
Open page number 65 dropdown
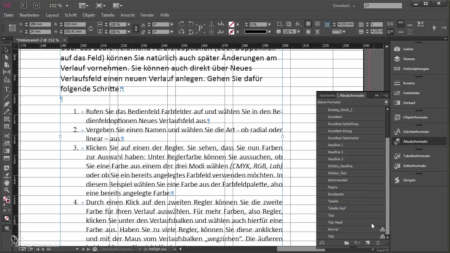tap(77, 249)
